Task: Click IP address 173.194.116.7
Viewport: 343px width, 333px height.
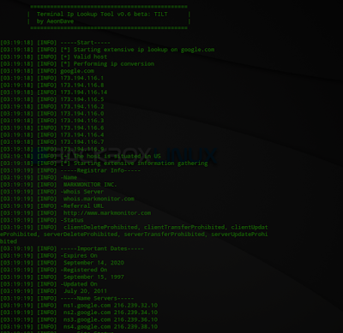Action: [82, 142]
